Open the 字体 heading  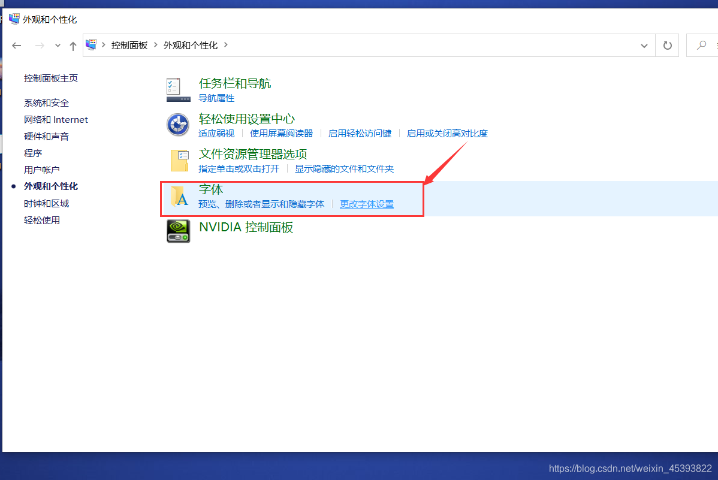pos(211,189)
